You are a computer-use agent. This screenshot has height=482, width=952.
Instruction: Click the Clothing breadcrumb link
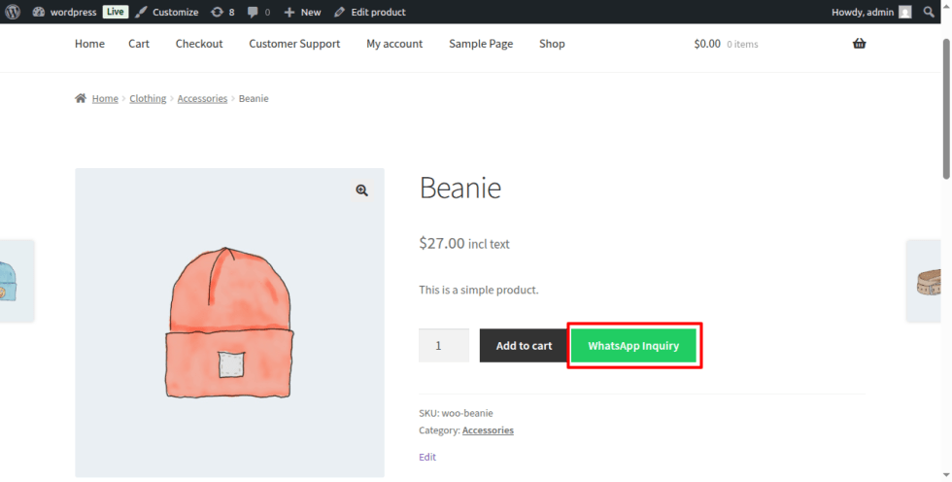pos(148,98)
